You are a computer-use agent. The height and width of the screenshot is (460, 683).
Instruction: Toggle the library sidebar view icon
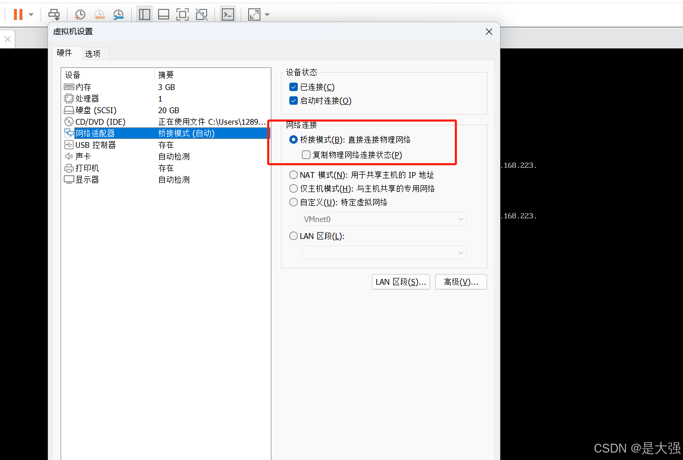pos(145,14)
